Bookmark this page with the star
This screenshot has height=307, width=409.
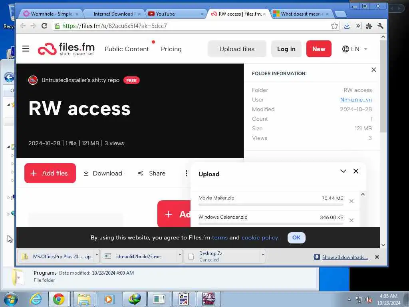point(334,26)
